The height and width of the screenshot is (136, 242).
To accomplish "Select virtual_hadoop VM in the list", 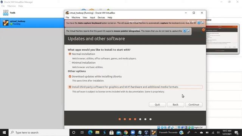I will click(32, 23).
